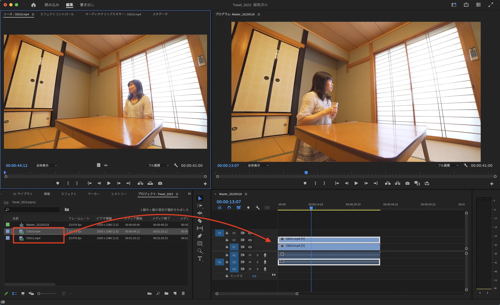Toggle Snap in Timeline magnet icon

[x=229, y=208]
